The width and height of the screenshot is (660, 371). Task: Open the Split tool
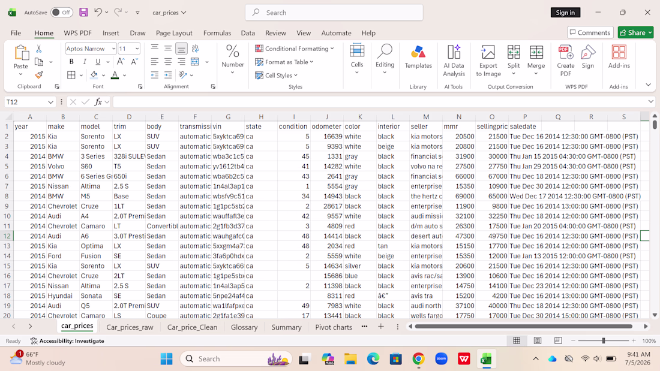point(514,60)
